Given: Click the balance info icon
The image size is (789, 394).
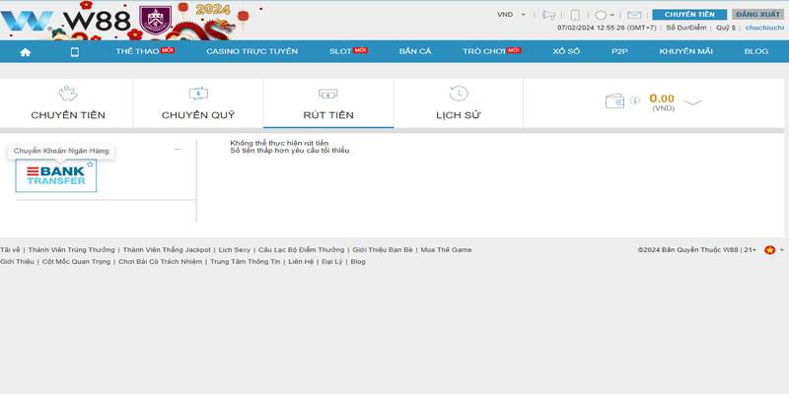Looking at the screenshot, I should click(634, 100).
